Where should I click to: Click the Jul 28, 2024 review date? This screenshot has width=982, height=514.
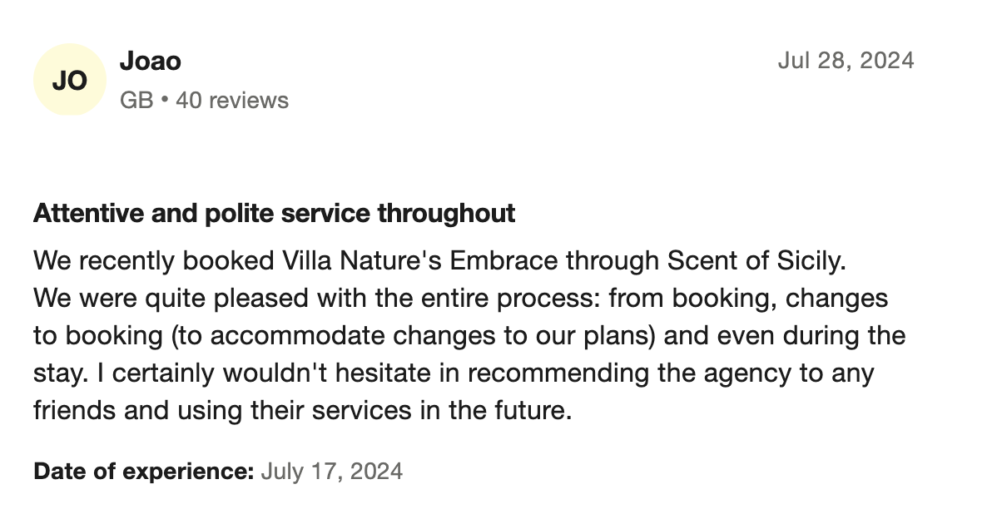(x=846, y=61)
